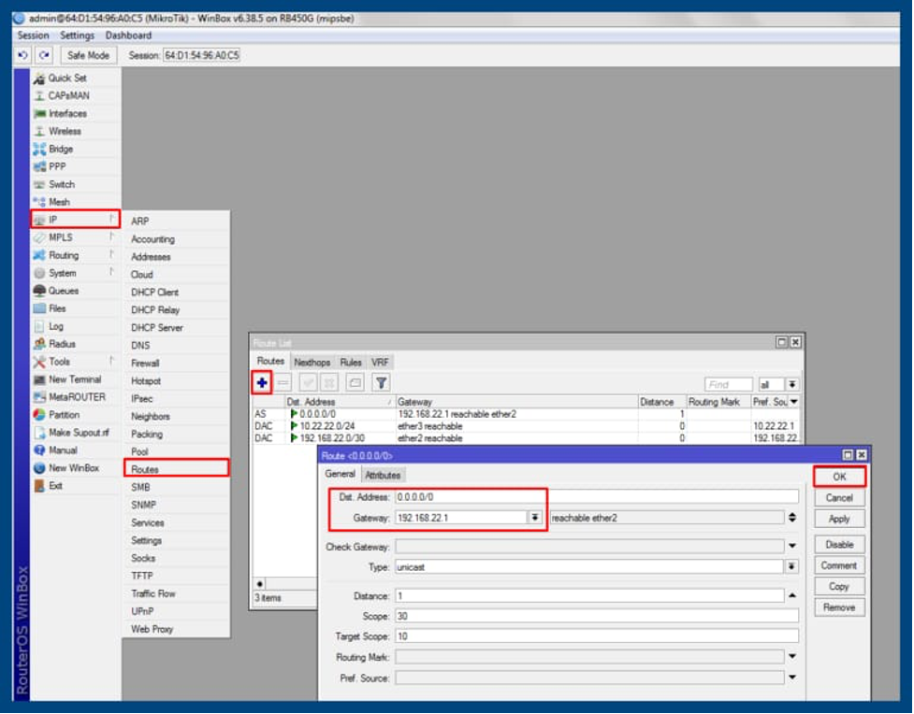Open the Session menu
914x714 pixels.
pyautogui.click(x=34, y=36)
